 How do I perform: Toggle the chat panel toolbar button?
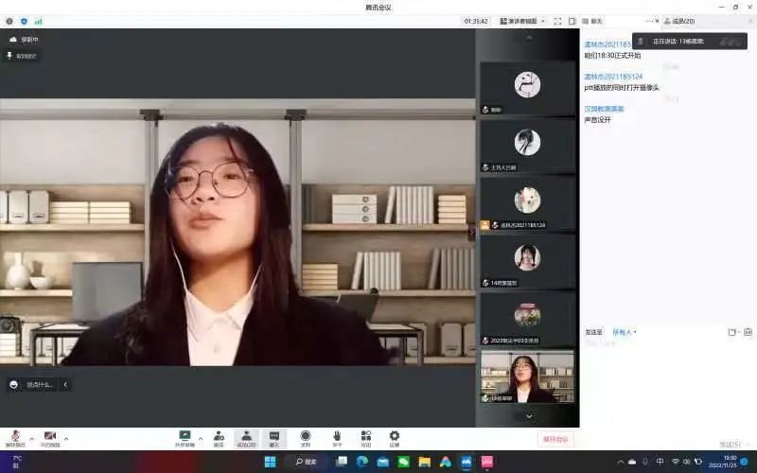coord(274,438)
